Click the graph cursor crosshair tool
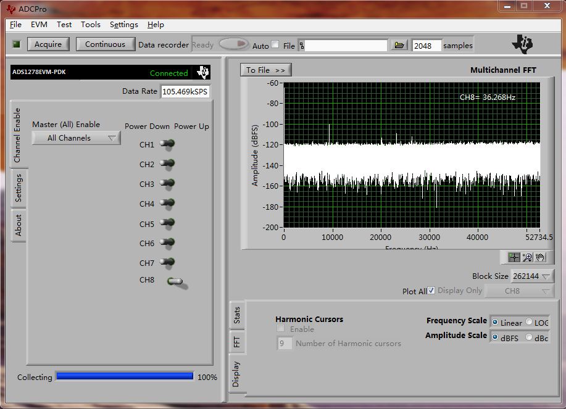This screenshot has height=409, width=566. 514,257
